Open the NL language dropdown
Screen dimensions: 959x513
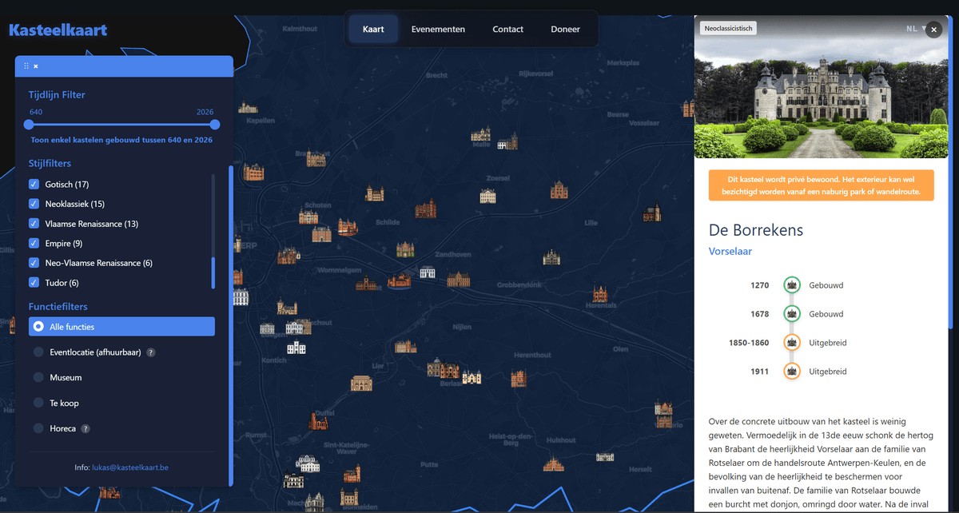pyautogui.click(x=915, y=29)
